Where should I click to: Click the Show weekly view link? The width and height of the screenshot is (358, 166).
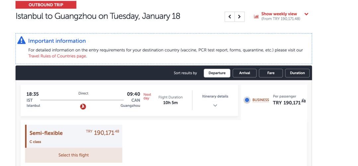pyautogui.click(x=279, y=14)
